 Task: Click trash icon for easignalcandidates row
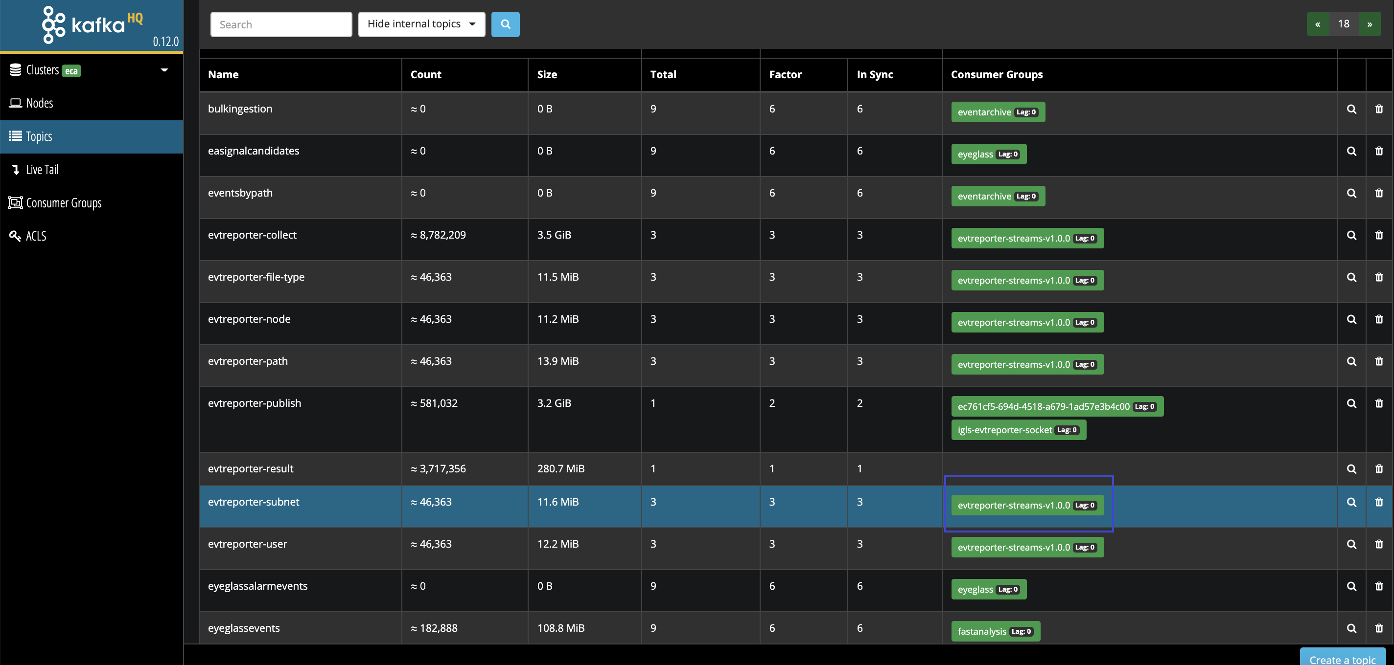coord(1379,152)
